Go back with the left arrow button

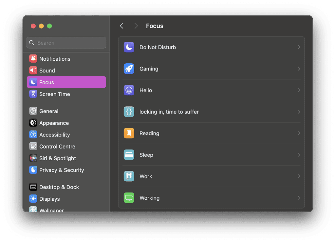pyautogui.click(x=121, y=26)
